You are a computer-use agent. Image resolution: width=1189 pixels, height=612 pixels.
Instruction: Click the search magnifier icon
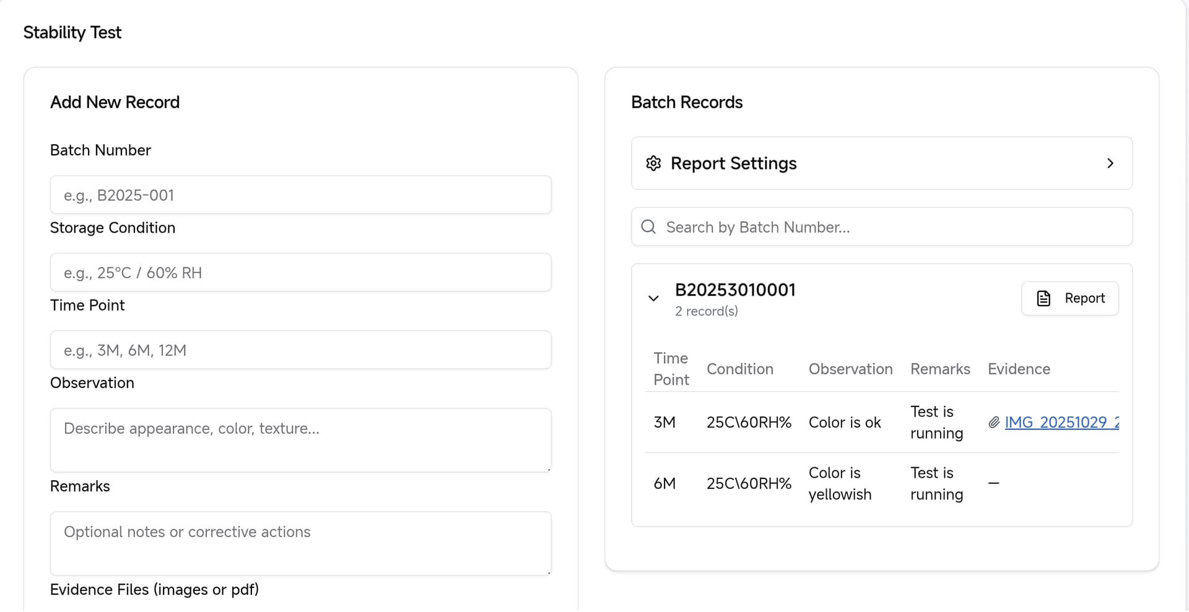[x=648, y=227]
